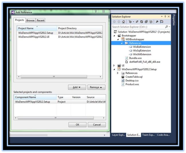The height and width of the screenshot is (153, 186).
Task: Click the Bootstrapper folder icon
Action: coord(119,35)
